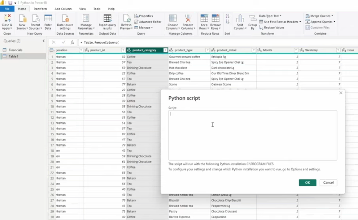Click the fx formula icon

pyautogui.click(x=72, y=42)
